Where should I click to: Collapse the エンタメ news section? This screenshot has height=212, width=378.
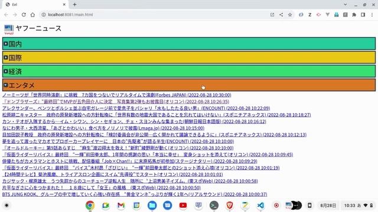pyautogui.click(x=189, y=85)
